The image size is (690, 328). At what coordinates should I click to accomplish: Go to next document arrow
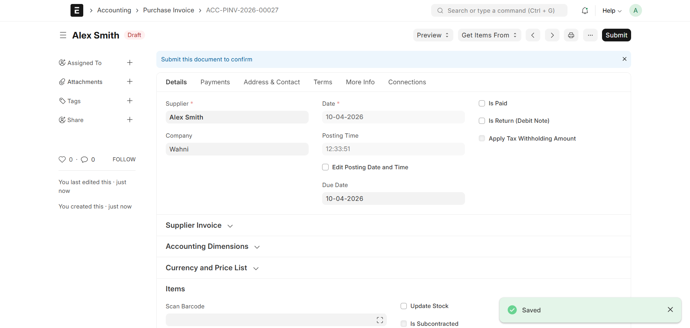coord(552,35)
